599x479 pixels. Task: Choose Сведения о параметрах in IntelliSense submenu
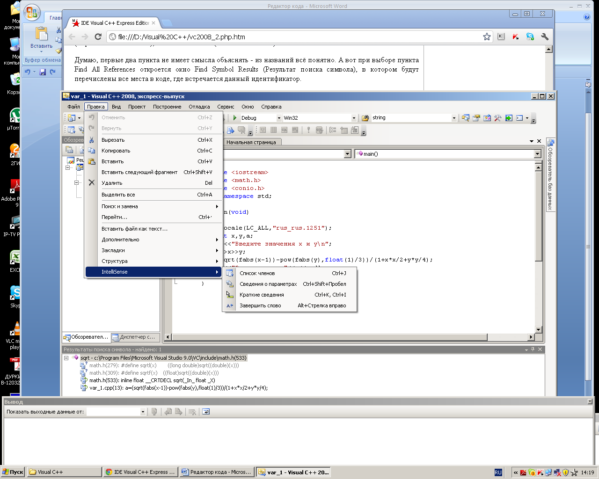(290, 284)
